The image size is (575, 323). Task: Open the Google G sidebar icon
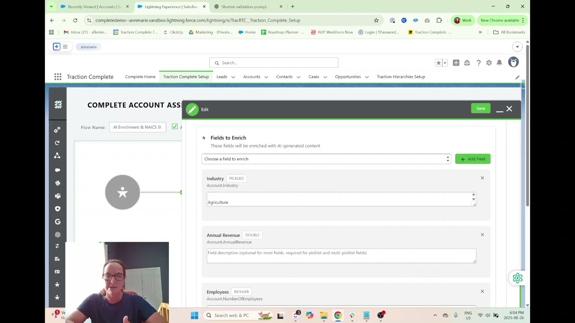coord(57,222)
